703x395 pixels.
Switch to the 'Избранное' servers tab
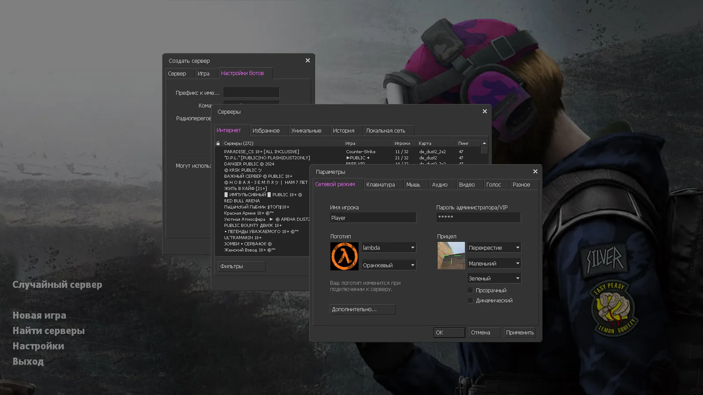coord(268,130)
